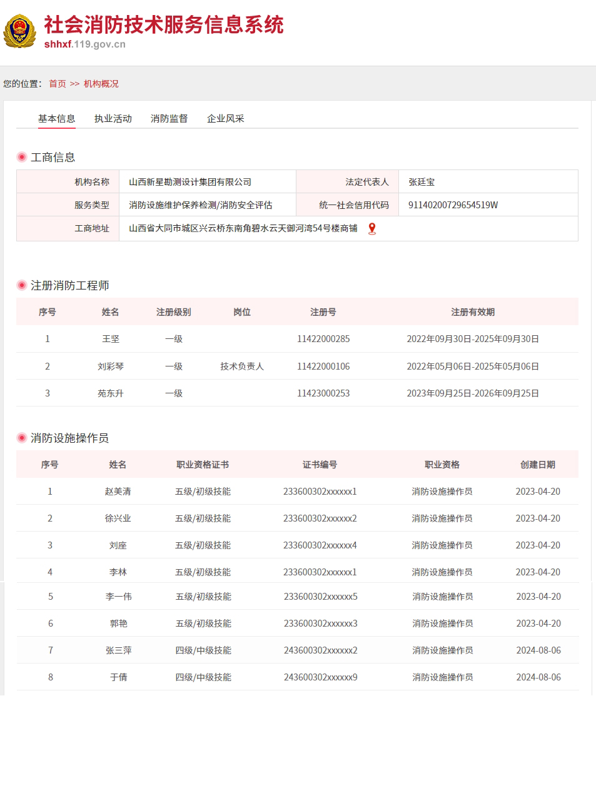596x798 pixels.
Task: Click the national emblem logo icon
Action: [19, 31]
